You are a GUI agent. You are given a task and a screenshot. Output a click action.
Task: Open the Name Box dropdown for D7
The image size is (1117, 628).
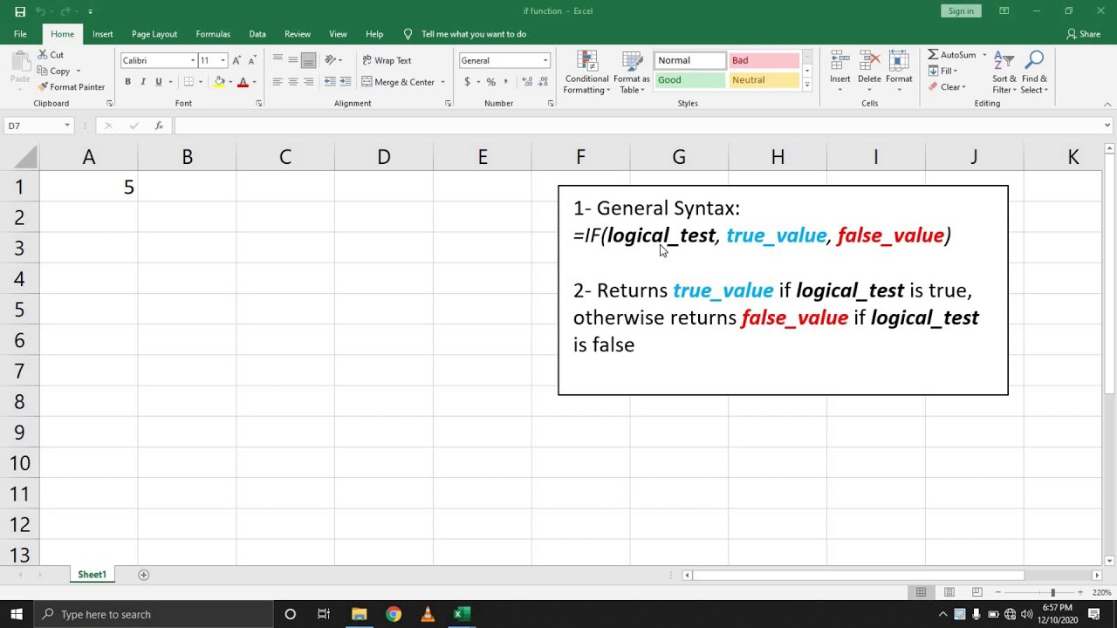click(x=67, y=126)
